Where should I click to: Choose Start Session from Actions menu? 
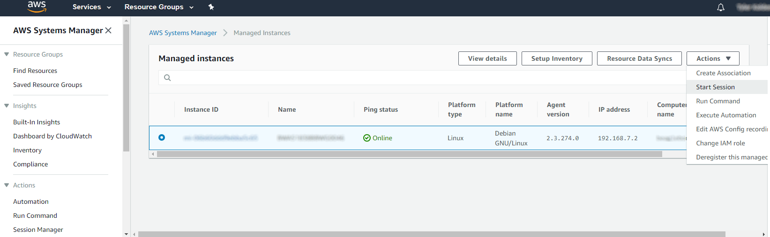click(727, 87)
